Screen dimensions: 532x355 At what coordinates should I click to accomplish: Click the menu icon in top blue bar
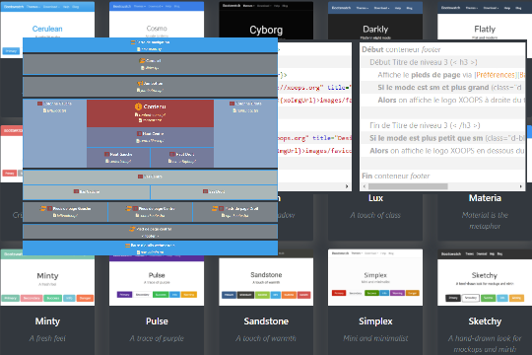[x=133, y=42]
